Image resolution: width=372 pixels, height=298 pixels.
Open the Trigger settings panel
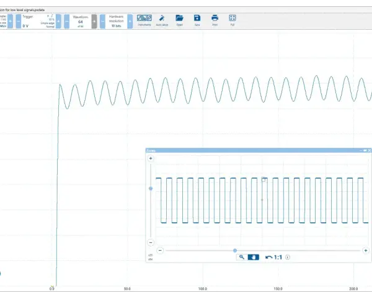tap(38, 21)
